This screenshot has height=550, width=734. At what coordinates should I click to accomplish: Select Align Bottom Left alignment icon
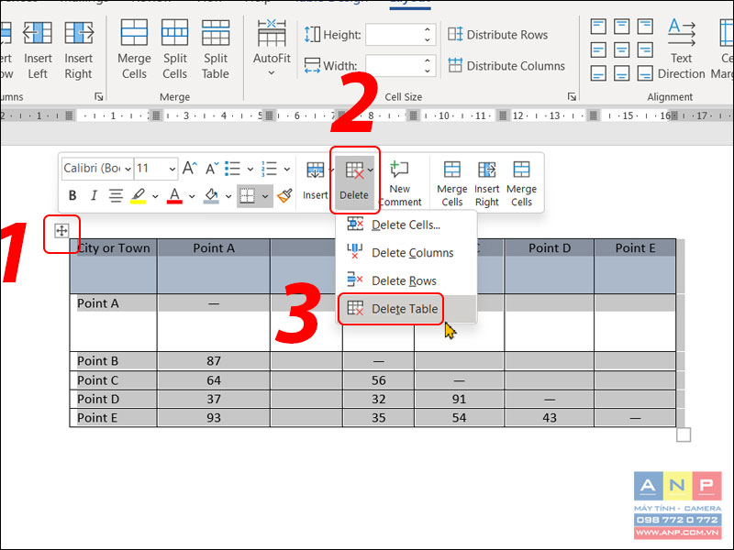[x=598, y=73]
